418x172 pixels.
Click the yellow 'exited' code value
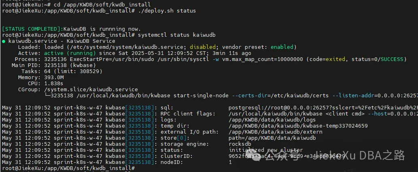[335, 59]
